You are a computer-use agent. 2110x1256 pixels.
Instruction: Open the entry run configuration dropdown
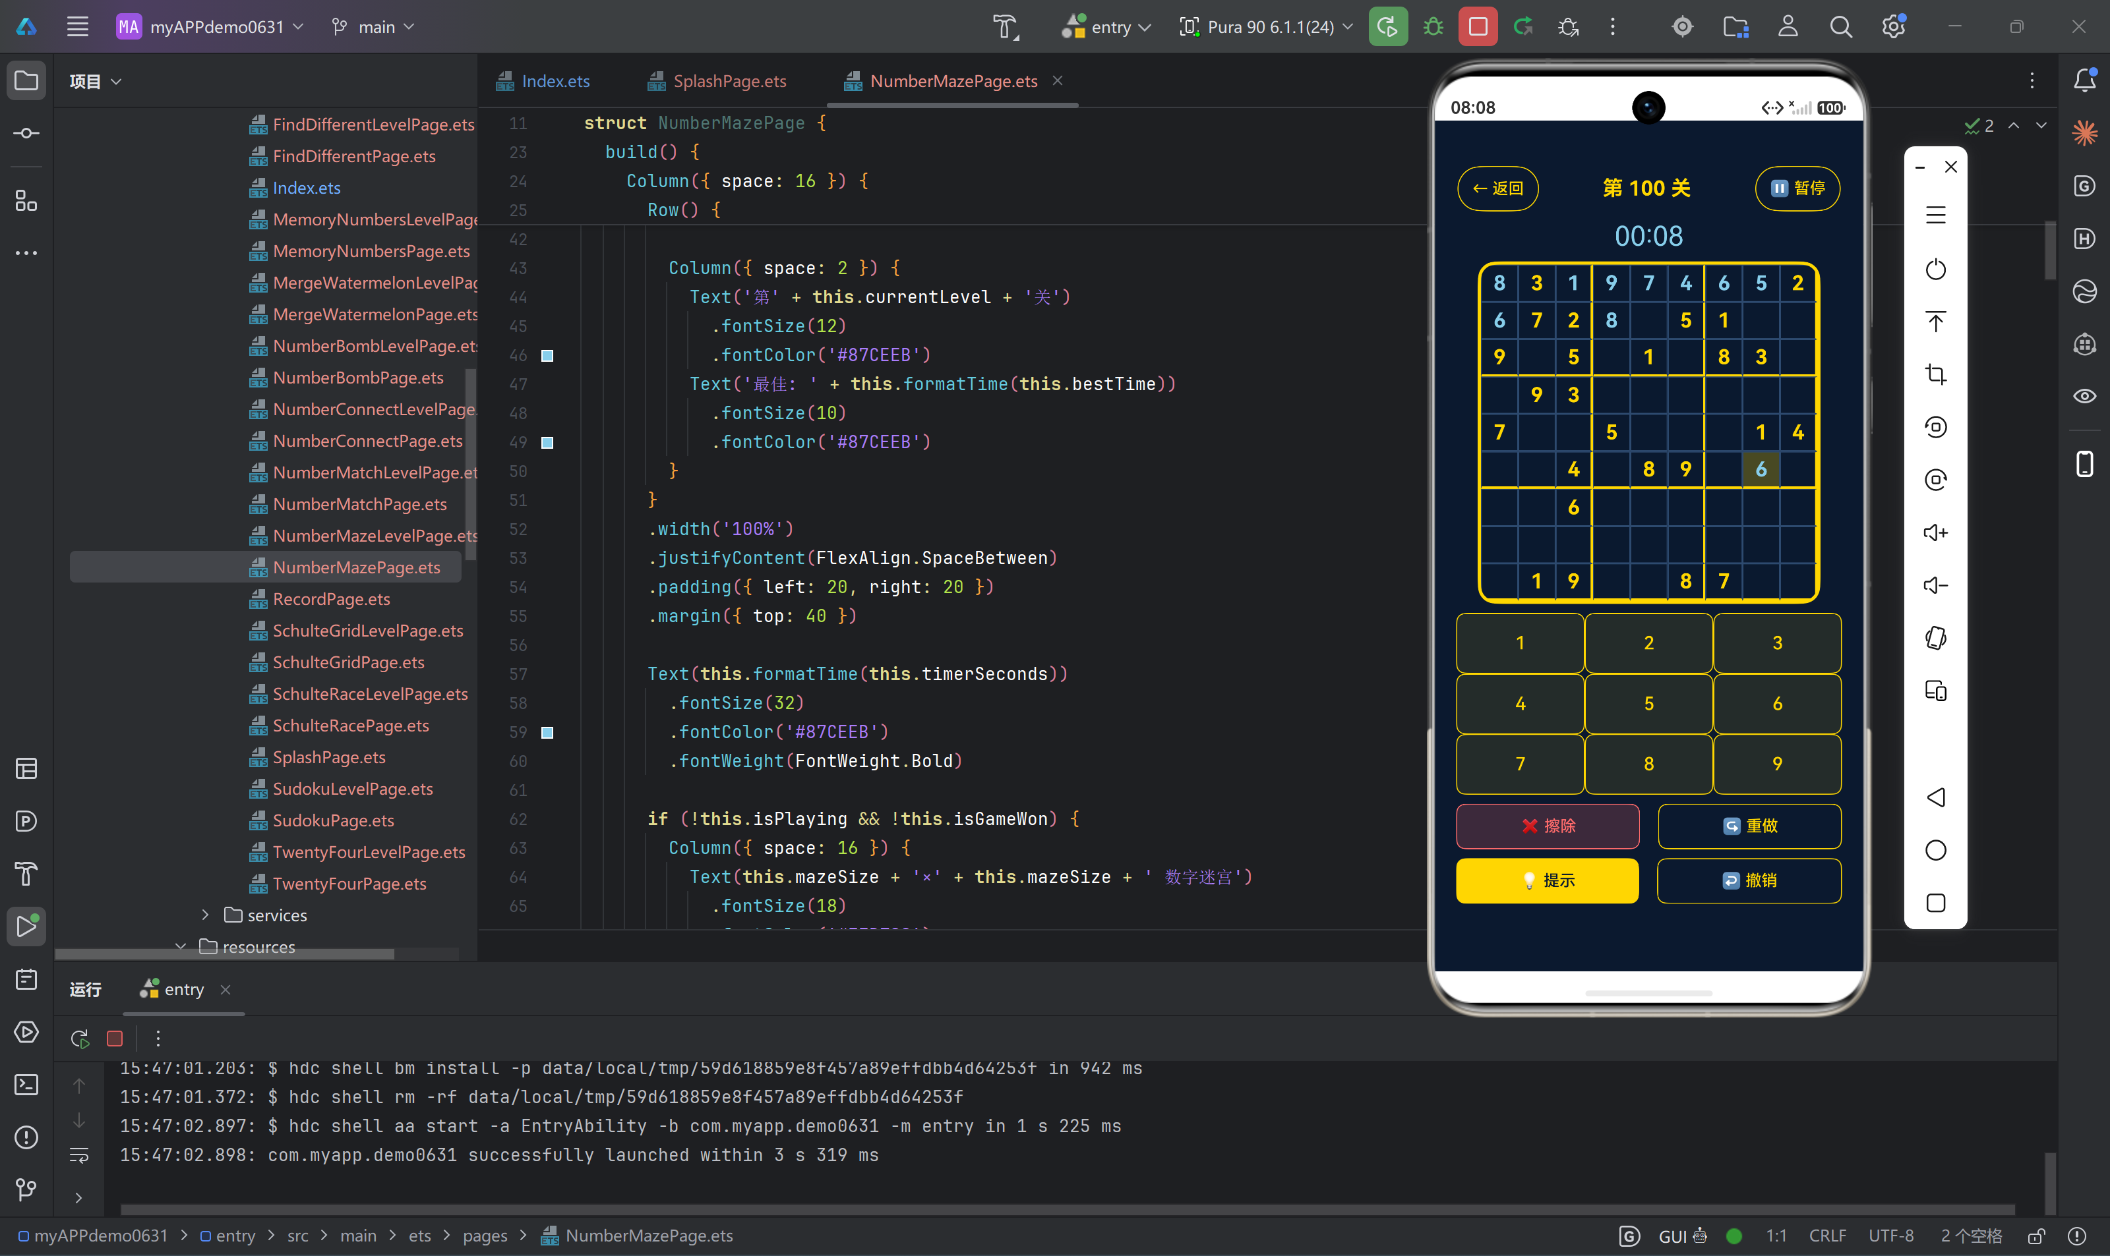[x=1108, y=27]
